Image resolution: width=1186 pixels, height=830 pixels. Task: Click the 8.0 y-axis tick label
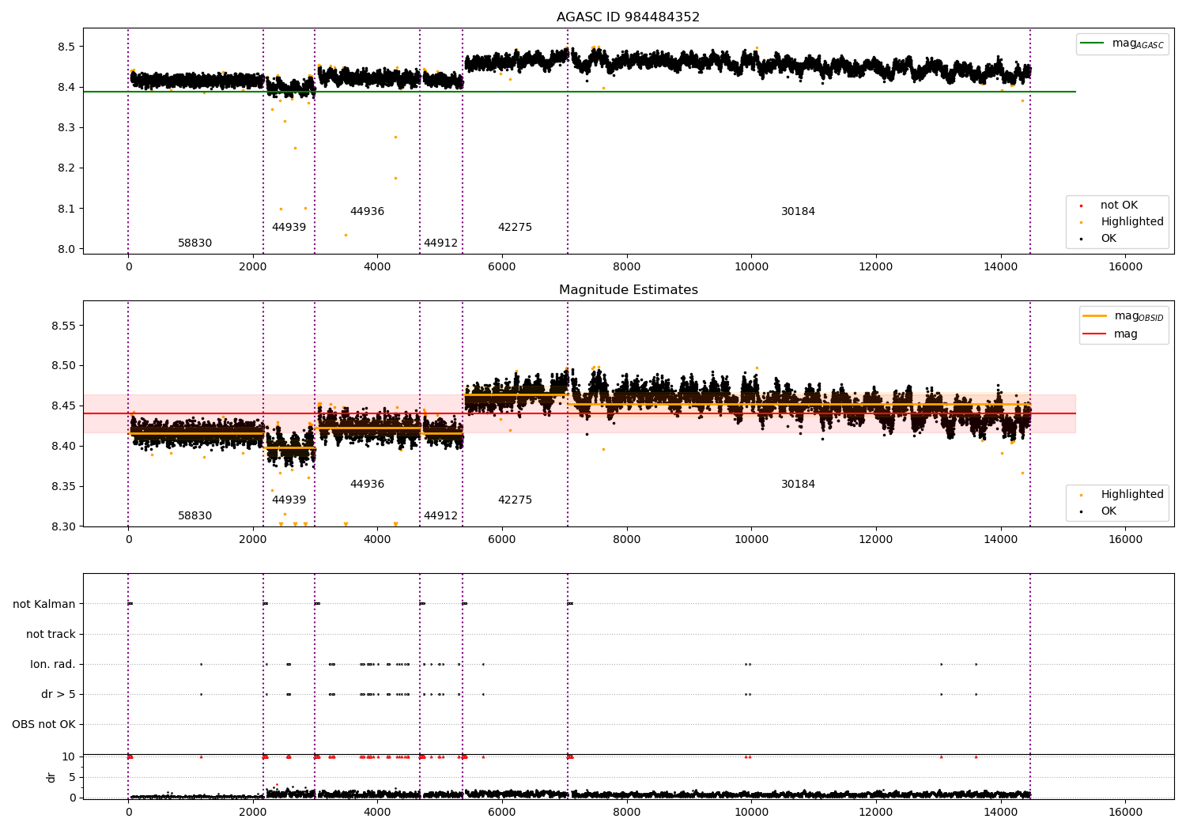point(66,250)
